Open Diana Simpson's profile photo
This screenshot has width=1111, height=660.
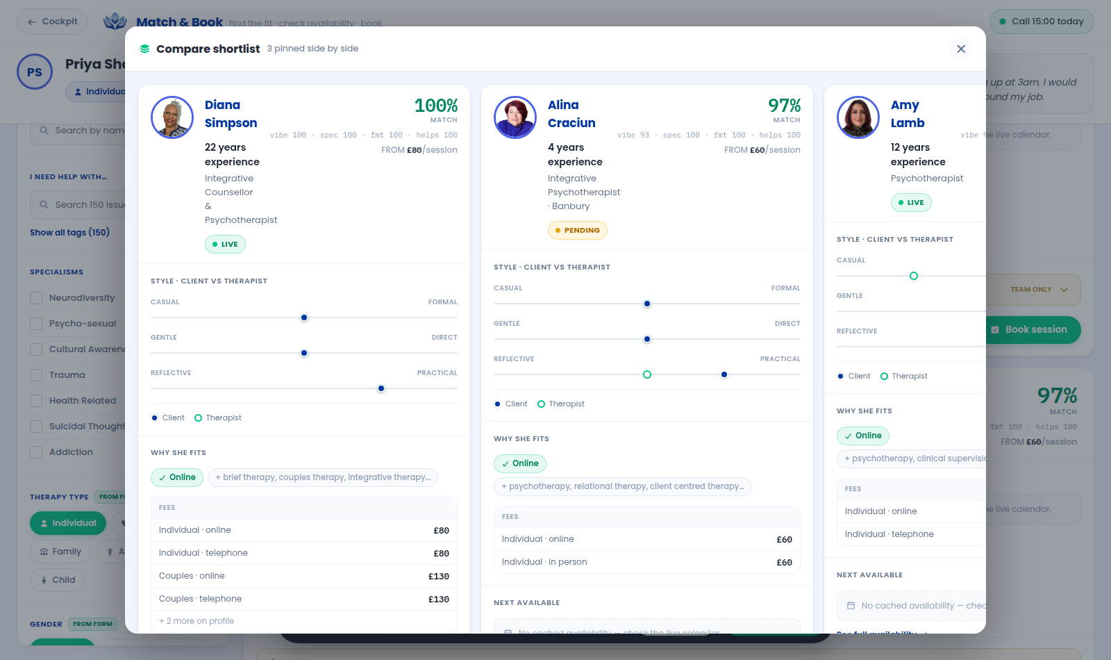tap(172, 117)
